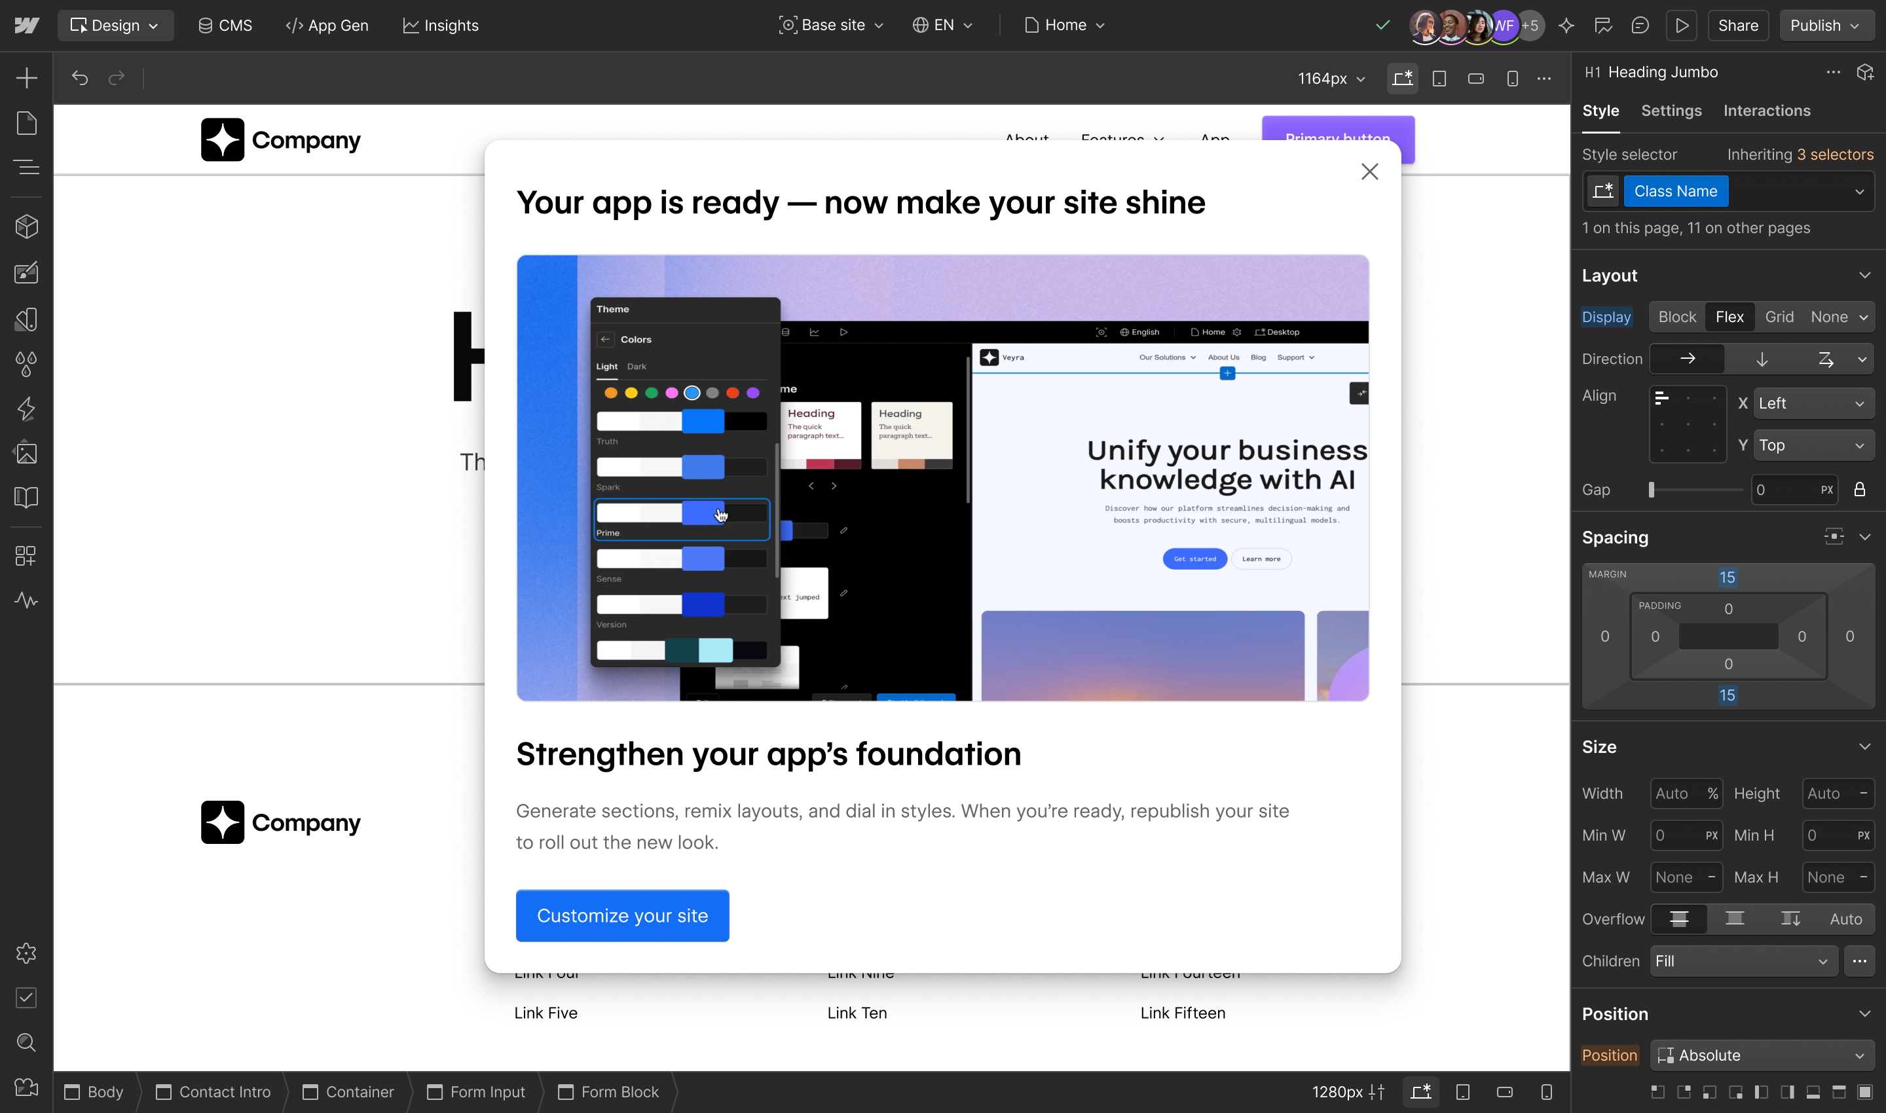Set Overflow to visible

point(1679,919)
